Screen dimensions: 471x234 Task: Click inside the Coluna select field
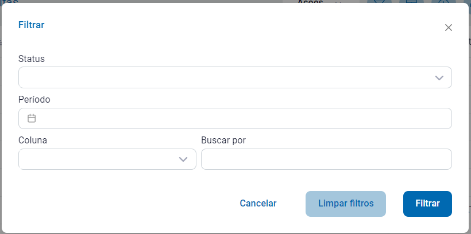pos(98,159)
